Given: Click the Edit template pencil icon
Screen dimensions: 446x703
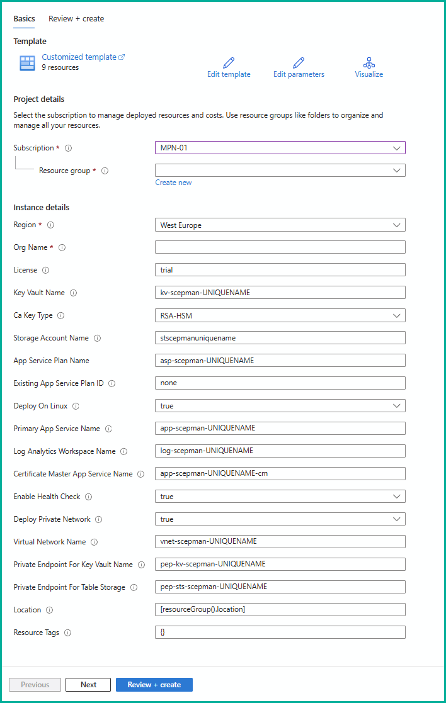Looking at the screenshot, I should coord(229,63).
